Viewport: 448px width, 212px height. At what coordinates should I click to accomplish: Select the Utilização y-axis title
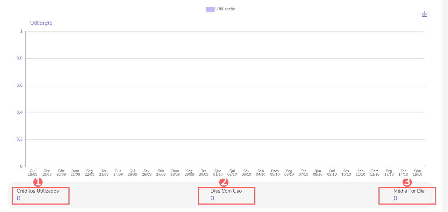coord(41,23)
